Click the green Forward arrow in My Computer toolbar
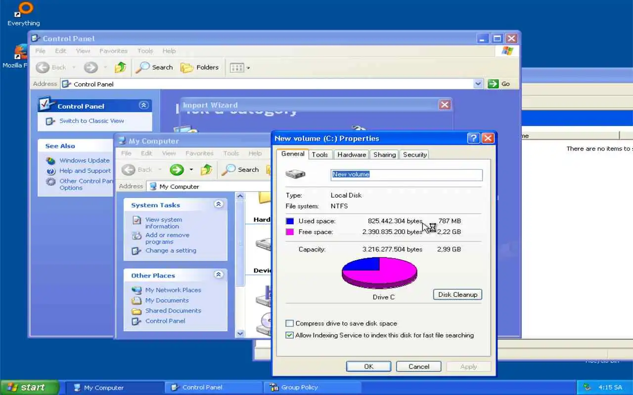Viewport: 633px width, 395px height. [177, 170]
